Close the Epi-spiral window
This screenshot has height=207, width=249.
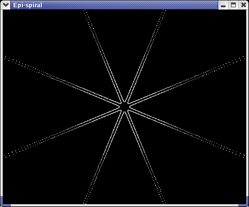[x=244, y=5]
